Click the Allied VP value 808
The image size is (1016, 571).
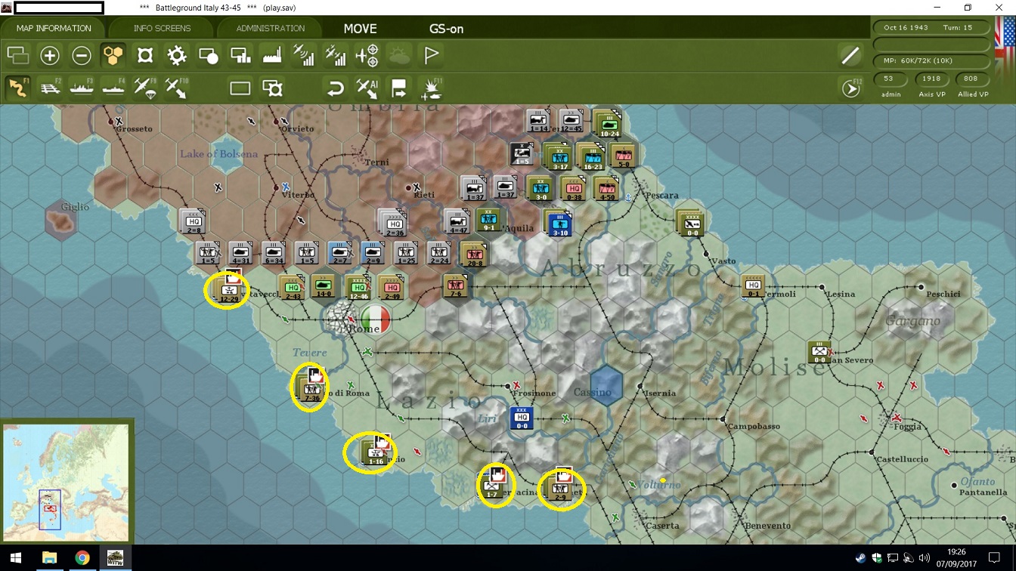click(x=971, y=79)
